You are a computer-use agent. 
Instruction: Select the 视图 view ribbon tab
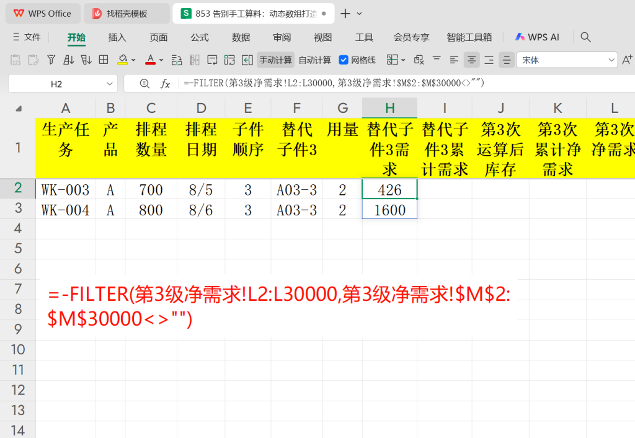pos(322,37)
